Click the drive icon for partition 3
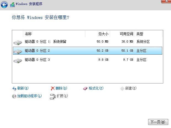The image size is (171, 128). [18, 60]
